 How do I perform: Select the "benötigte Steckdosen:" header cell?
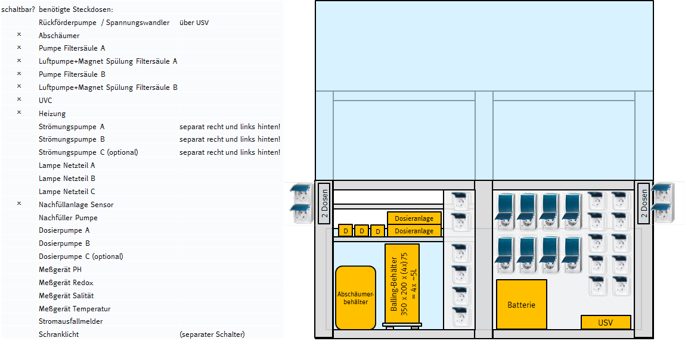[76, 10]
